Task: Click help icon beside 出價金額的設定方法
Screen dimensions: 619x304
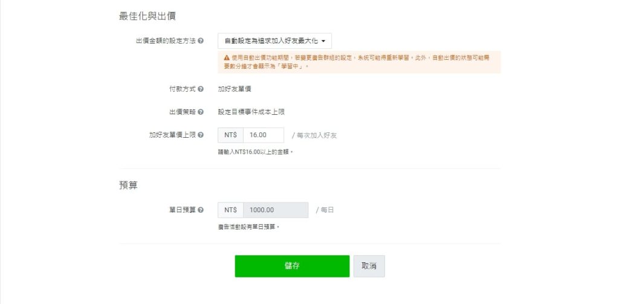Action: (x=201, y=41)
